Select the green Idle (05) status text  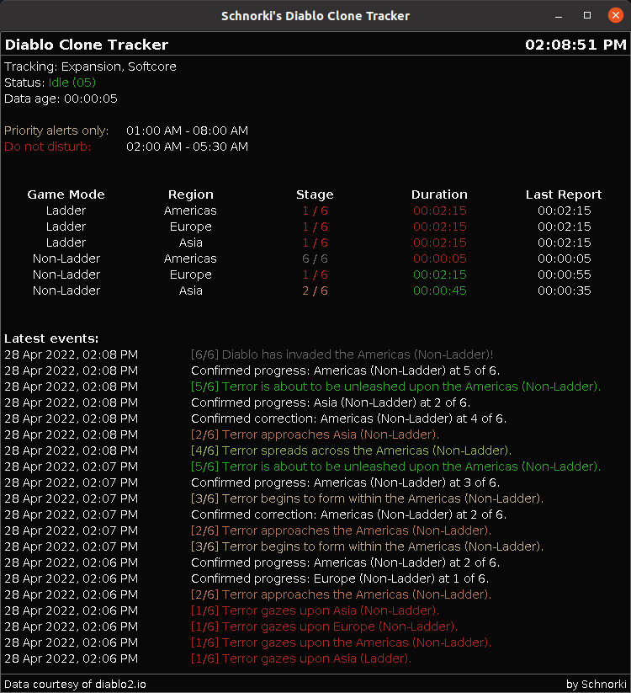[x=72, y=83]
